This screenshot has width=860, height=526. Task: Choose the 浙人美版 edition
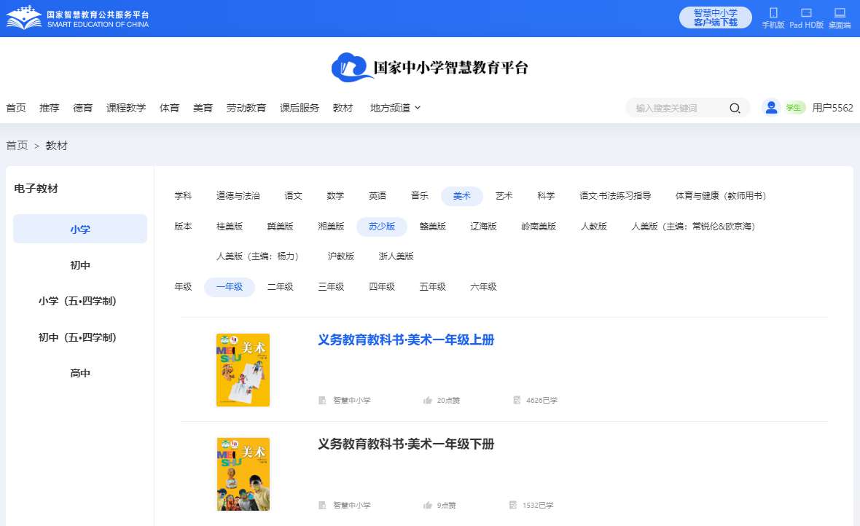(x=396, y=256)
